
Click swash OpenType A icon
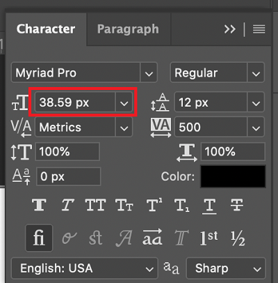tap(124, 238)
